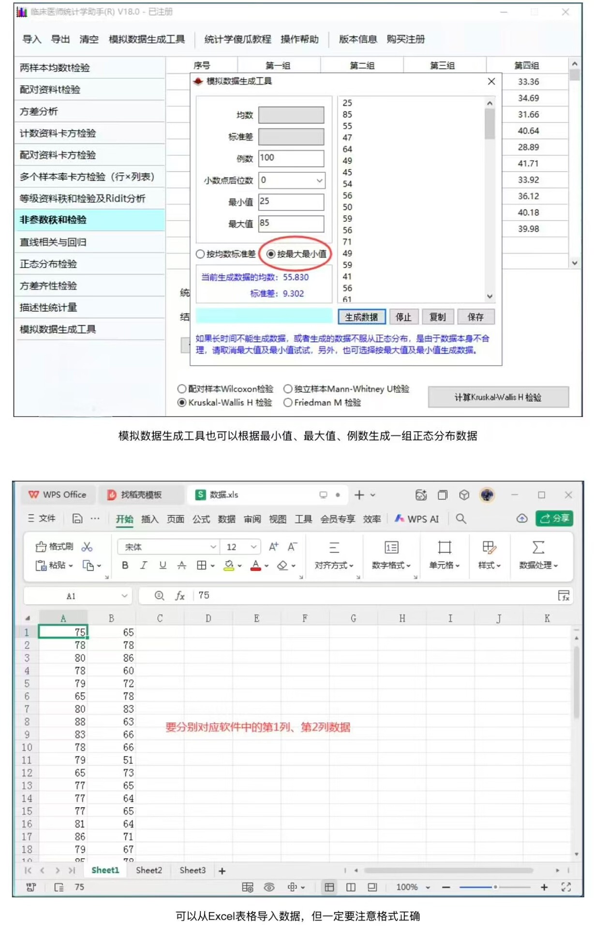The height and width of the screenshot is (929, 594).
Task: Click the WPS AI menu item
Action: 417,519
